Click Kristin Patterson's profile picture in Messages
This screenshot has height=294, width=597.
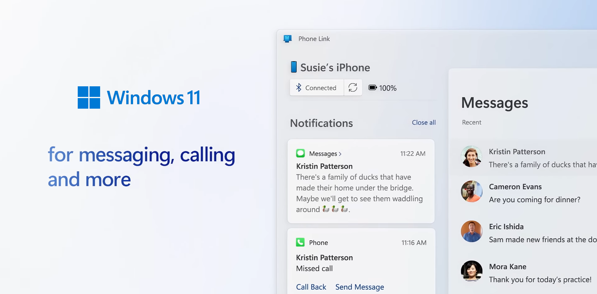pos(471,157)
